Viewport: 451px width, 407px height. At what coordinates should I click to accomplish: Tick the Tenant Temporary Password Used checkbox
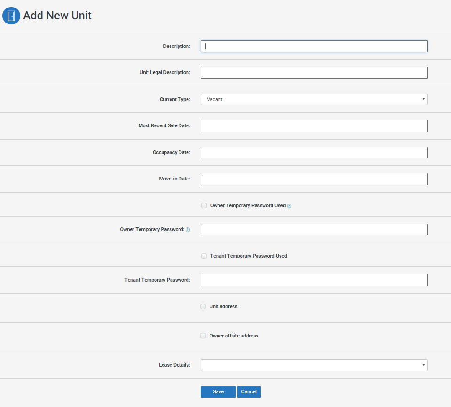click(204, 256)
